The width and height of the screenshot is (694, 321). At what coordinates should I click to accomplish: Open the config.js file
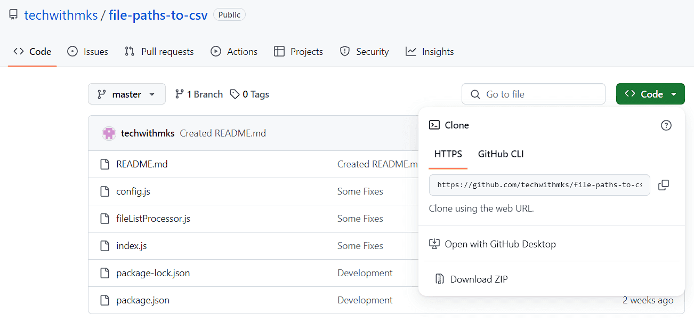[133, 191]
